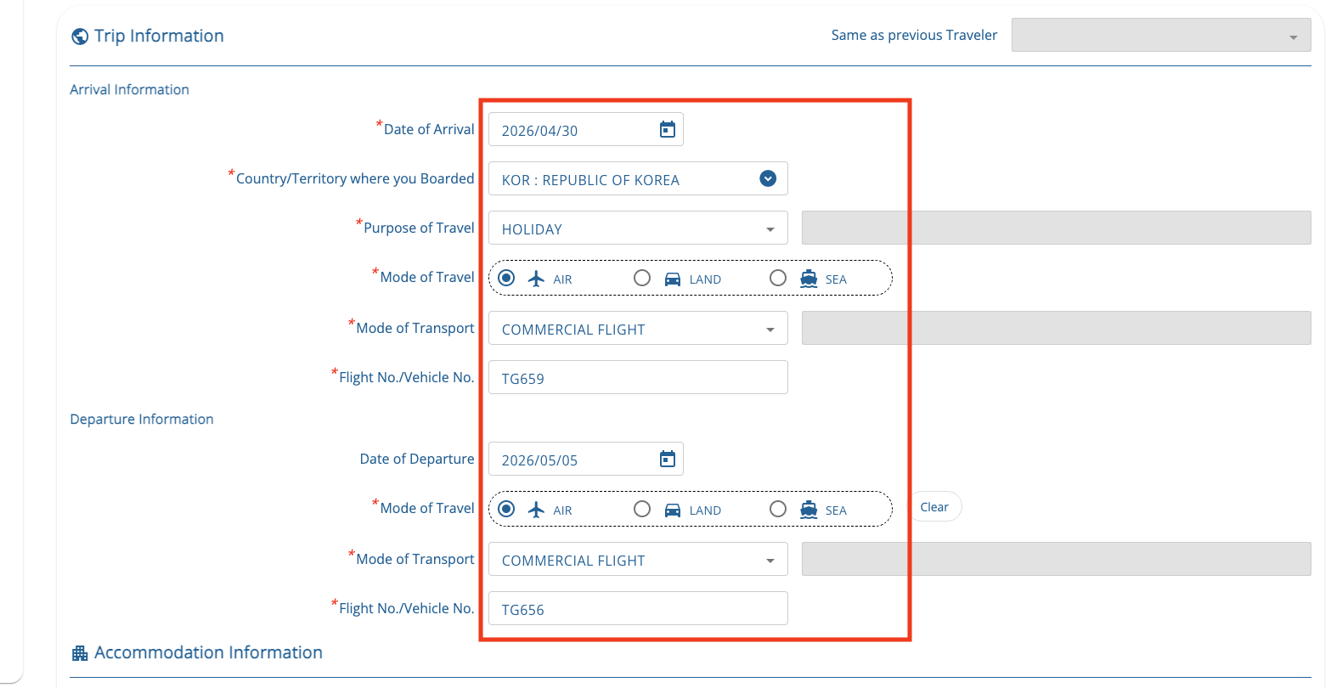
Task: Click the Accommodation Information building icon
Action: pos(80,653)
